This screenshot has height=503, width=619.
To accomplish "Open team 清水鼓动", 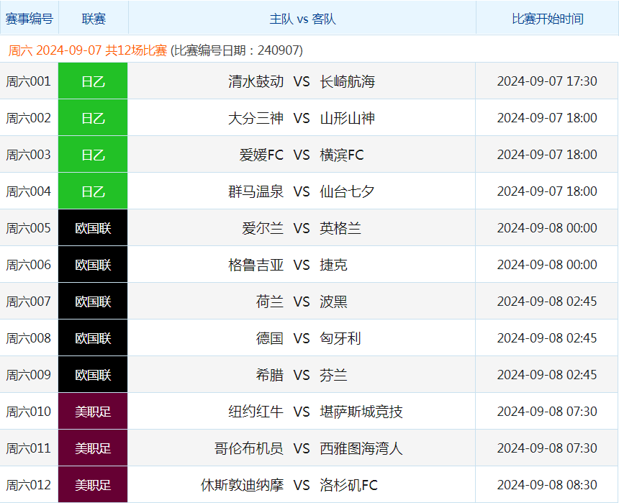I will click(256, 81).
